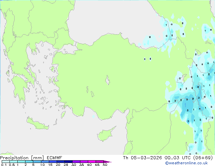Click the 35–40 mm legend color swatch
Image resolution: width=215 pixels, height=166 pixels.
tap(84, 162)
